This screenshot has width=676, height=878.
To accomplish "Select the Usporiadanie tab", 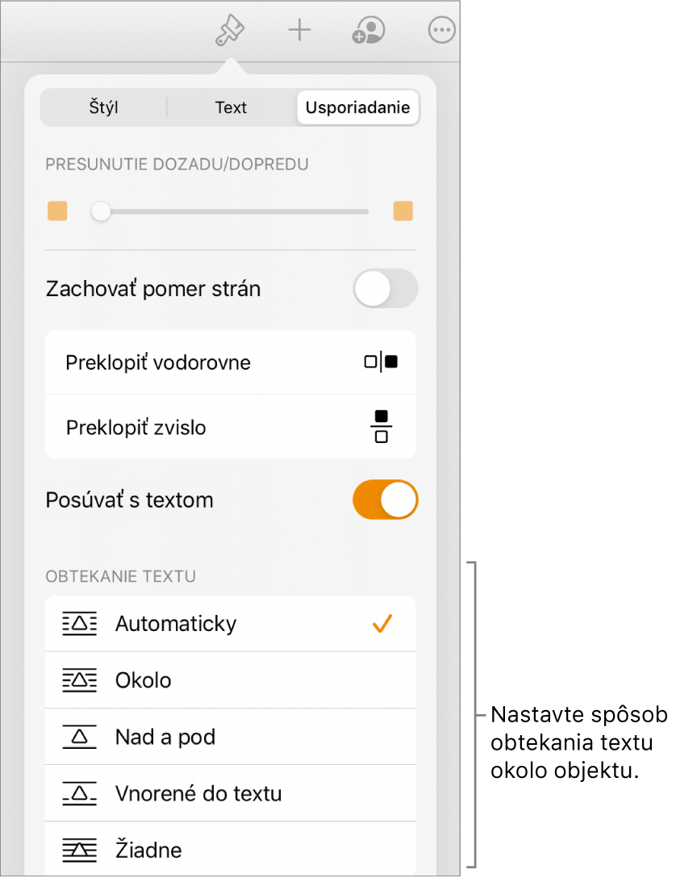I will click(357, 107).
